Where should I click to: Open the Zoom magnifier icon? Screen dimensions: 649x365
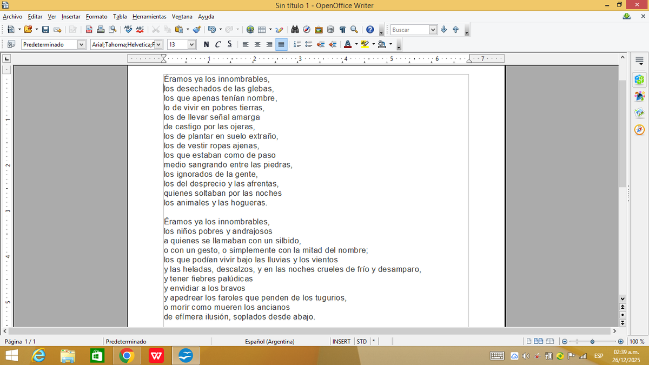point(354,30)
